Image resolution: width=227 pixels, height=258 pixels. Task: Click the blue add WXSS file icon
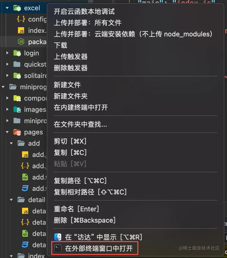pos(25,188)
